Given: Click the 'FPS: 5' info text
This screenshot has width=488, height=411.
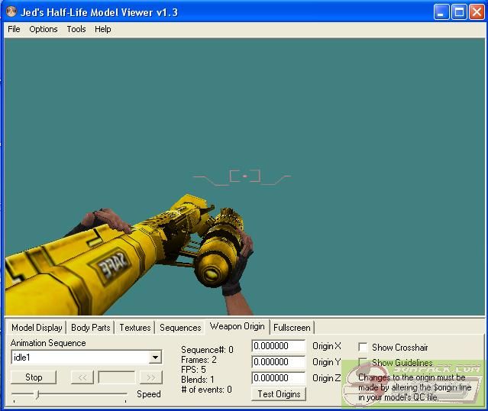Looking at the screenshot, I should 193,370.
